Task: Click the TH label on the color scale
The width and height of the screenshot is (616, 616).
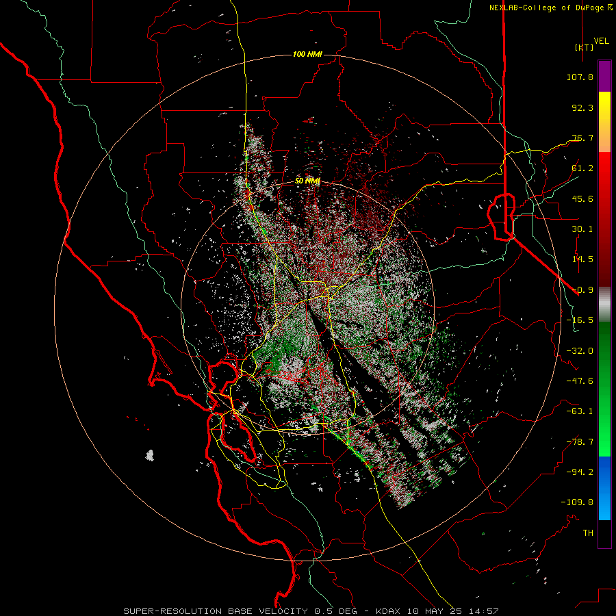Action: [588, 533]
